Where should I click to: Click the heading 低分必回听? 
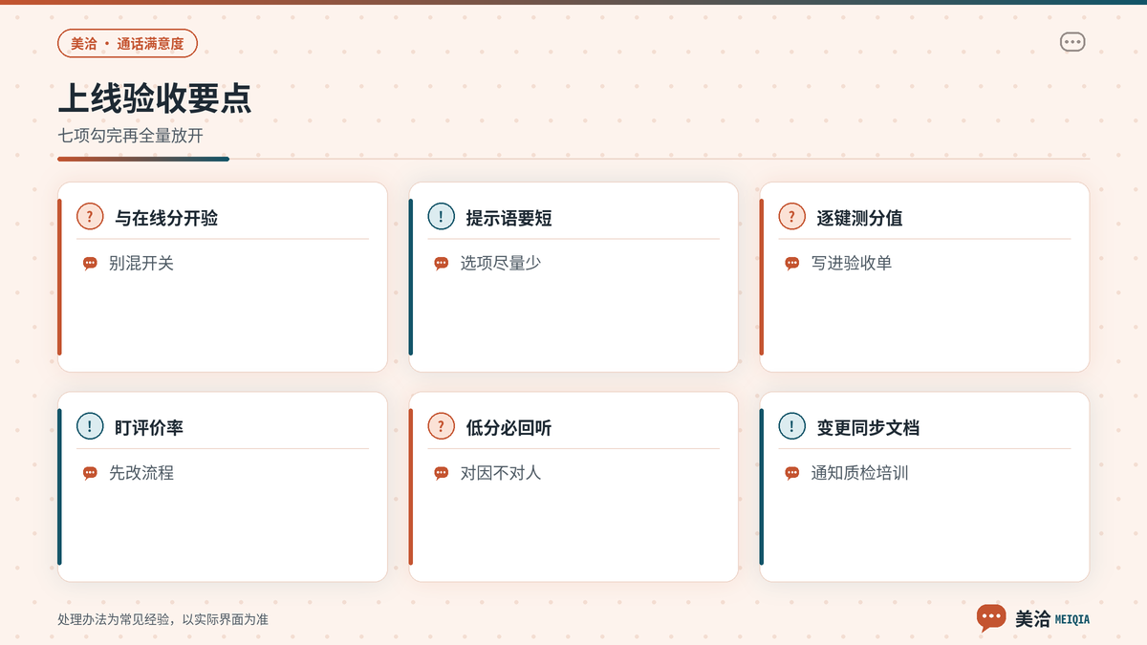(509, 427)
